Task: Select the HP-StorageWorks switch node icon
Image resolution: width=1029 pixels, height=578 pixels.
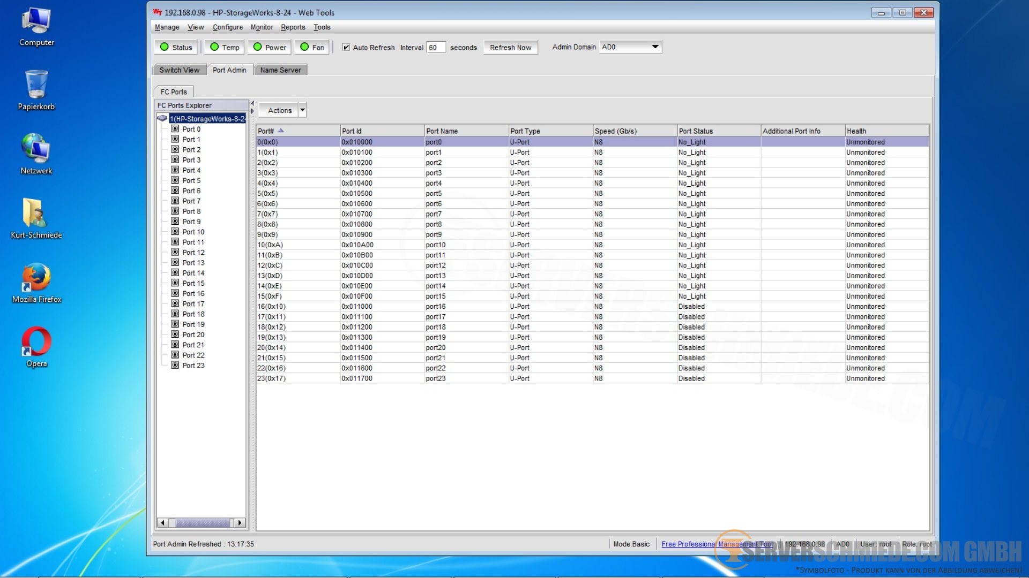Action: [x=162, y=118]
